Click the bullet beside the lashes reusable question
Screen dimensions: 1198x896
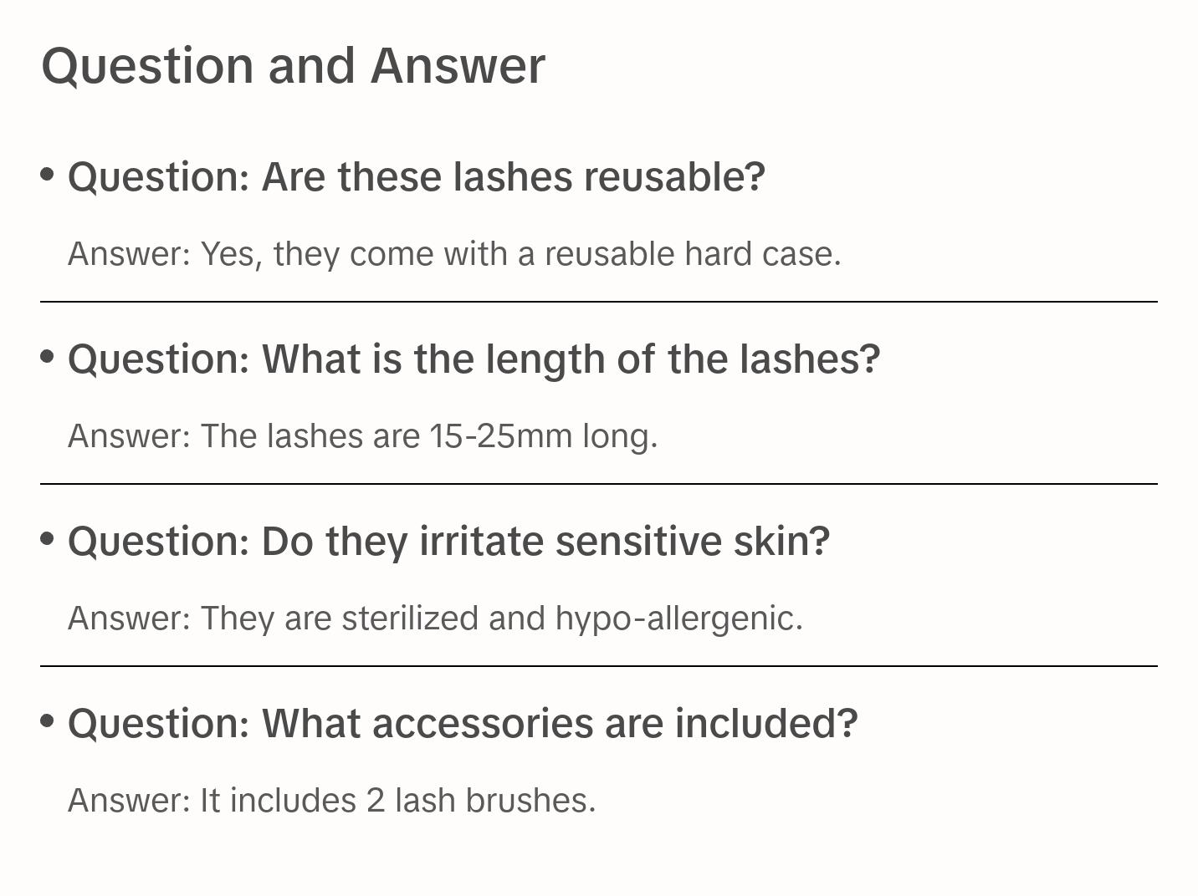point(48,175)
